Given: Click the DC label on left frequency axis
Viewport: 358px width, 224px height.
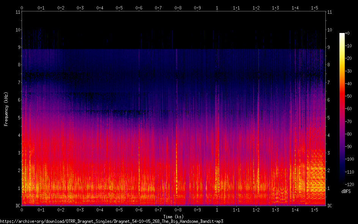Looking at the screenshot, I should [x=17, y=206].
